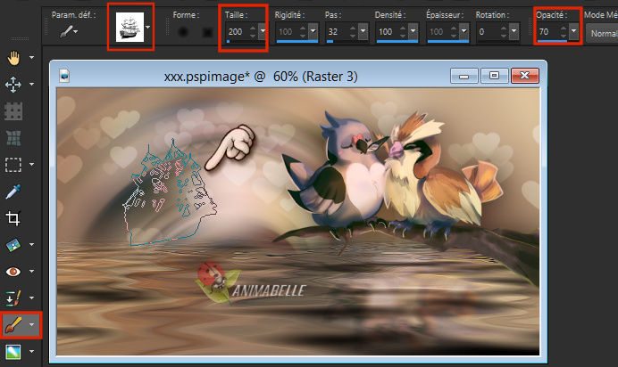Click the Taille value field showing 200
The height and width of the screenshot is (367, 618).
[238, 31]
